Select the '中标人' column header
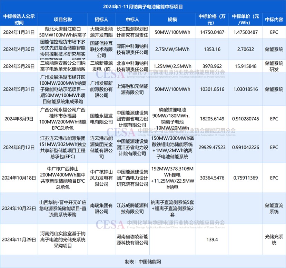The image size is (286, 268). coord(132,19)
